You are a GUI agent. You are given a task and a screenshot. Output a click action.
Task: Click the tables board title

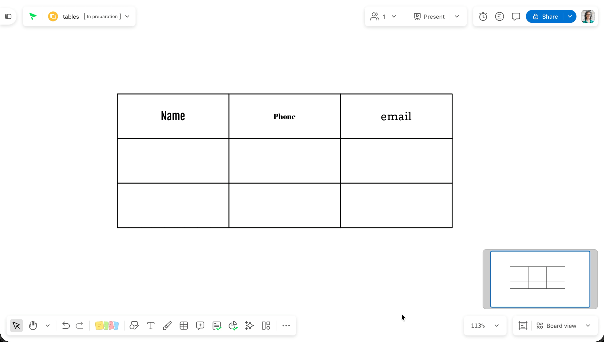point(71,16)
